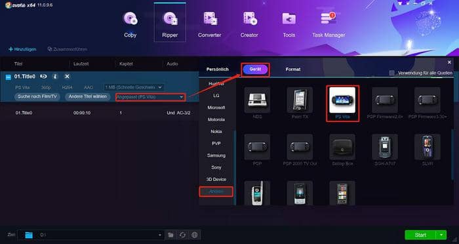
Task: Open the Task Manager
Action: click(x=329, y=25)
